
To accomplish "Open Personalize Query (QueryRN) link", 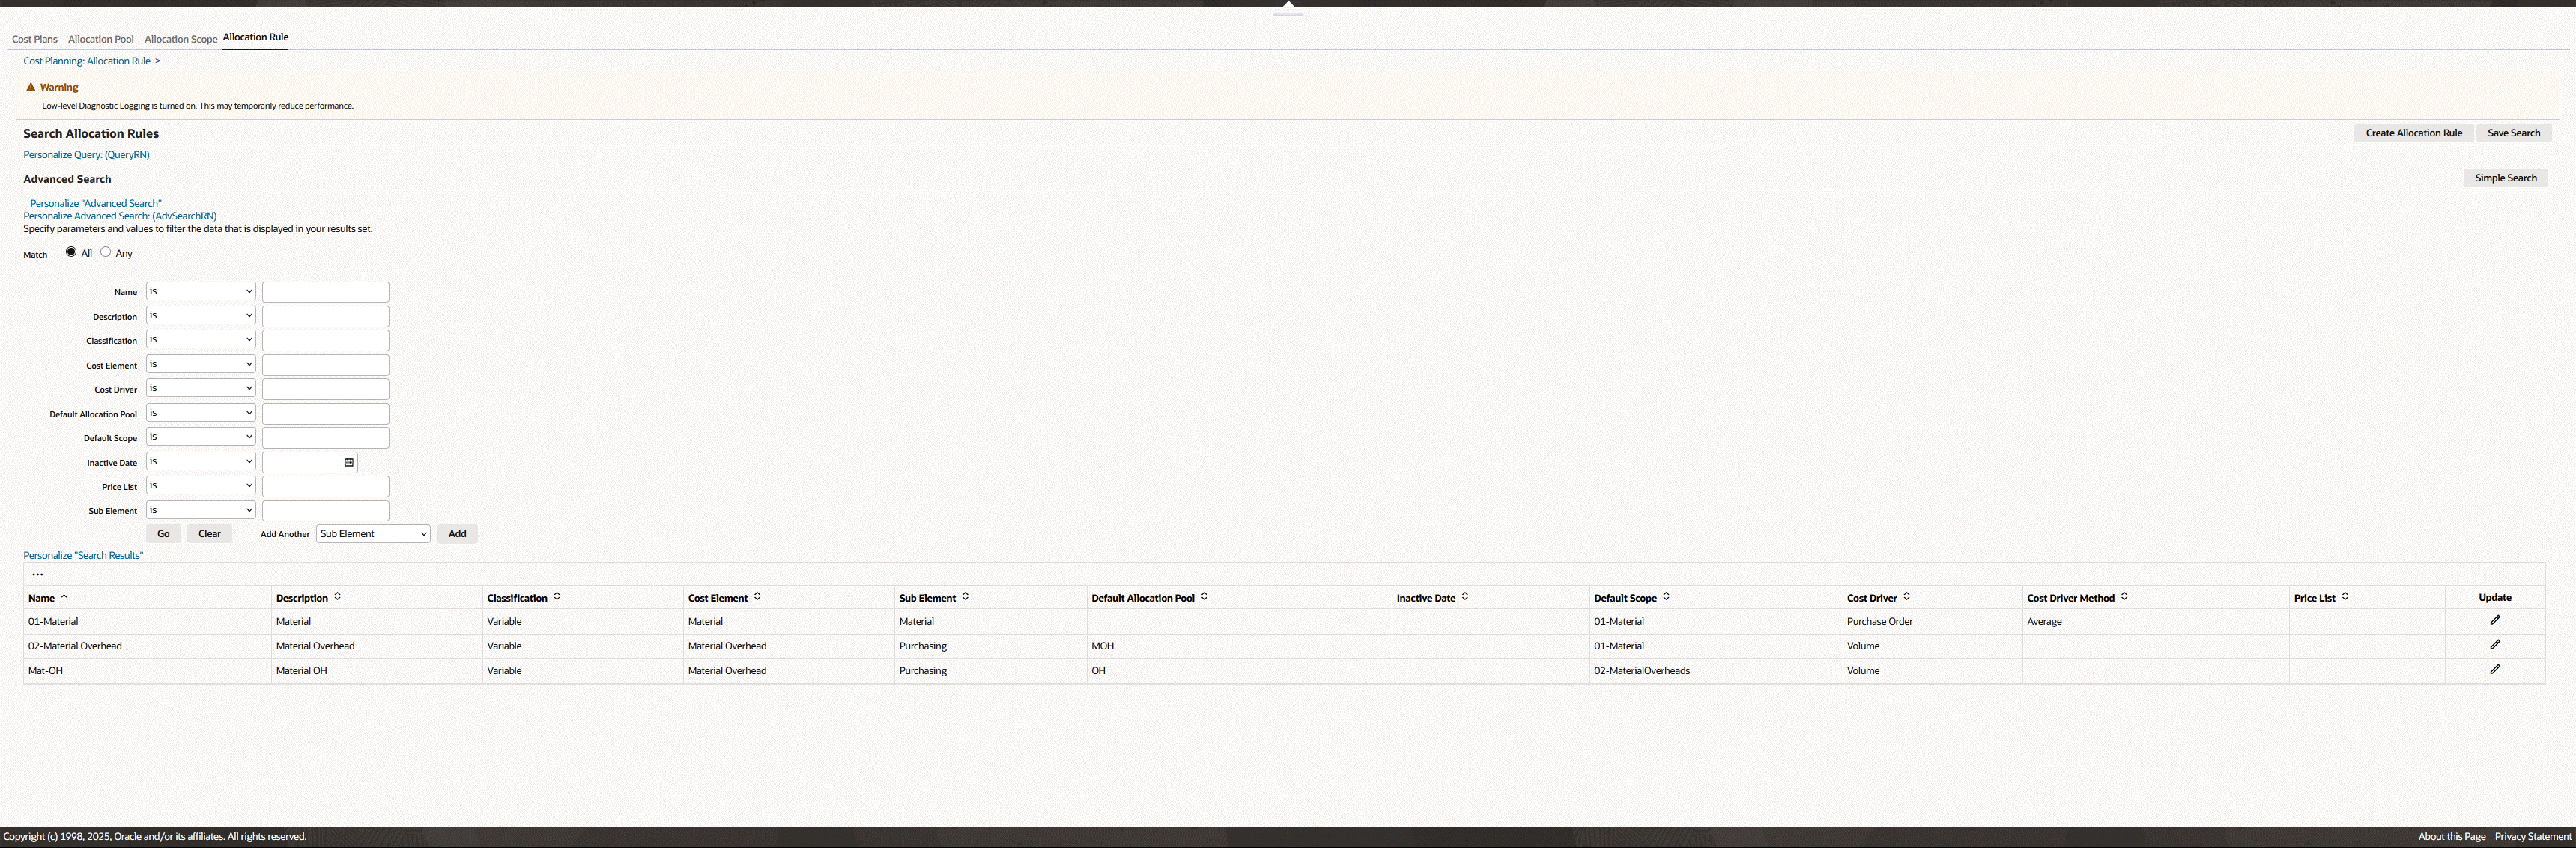I will click(86, 155).
